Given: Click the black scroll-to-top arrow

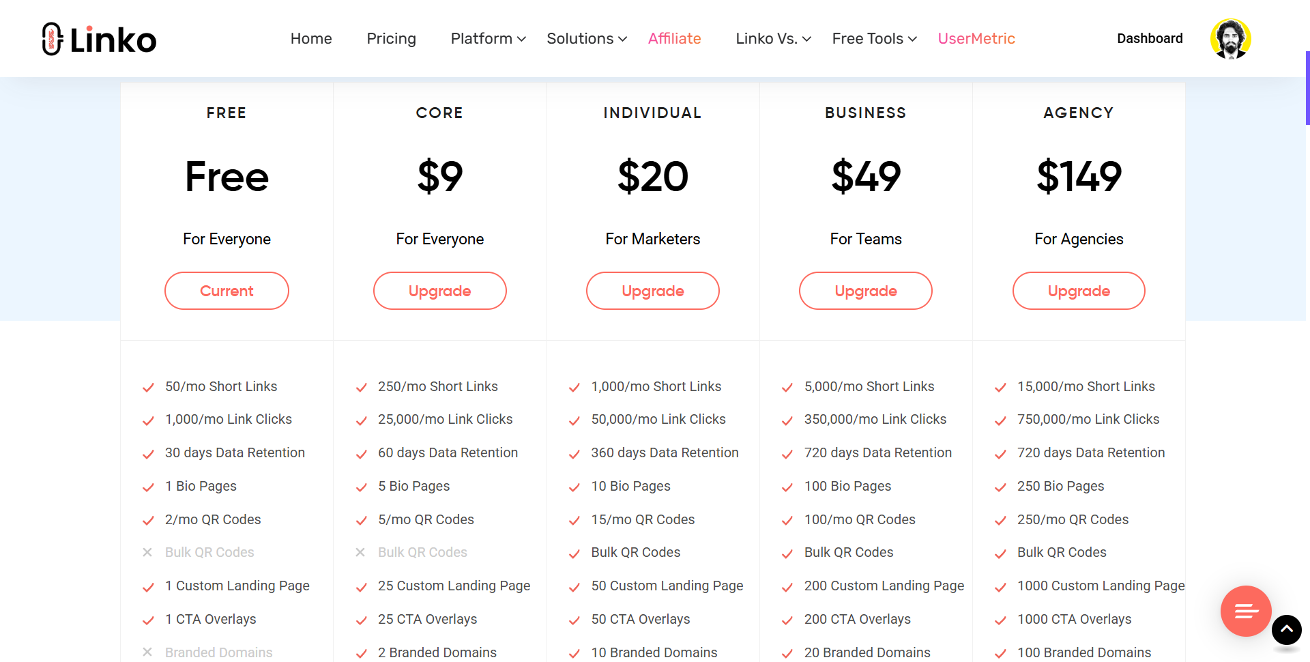Looking at the screenshot, I should 1287,629.
